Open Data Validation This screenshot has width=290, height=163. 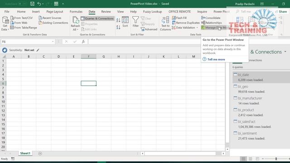[184, 28]
